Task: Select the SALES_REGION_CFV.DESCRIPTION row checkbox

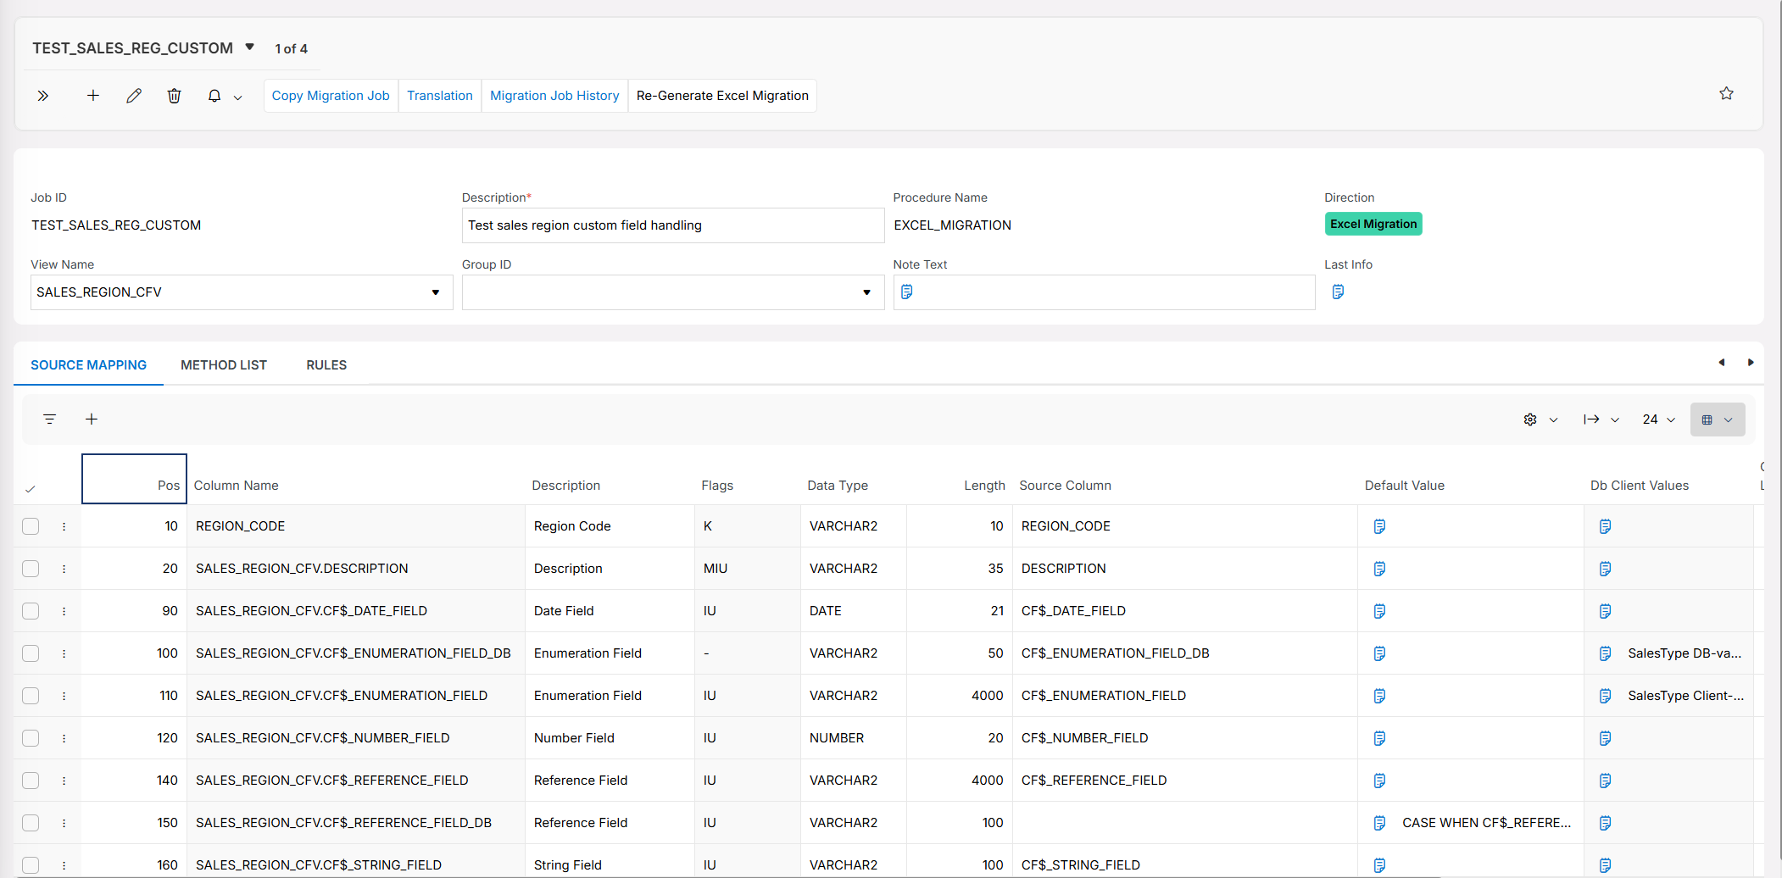Action: 31,569
